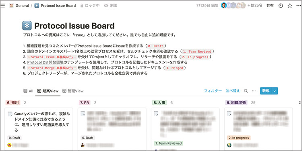Click the 共有 share button

(x=270, y=6)
